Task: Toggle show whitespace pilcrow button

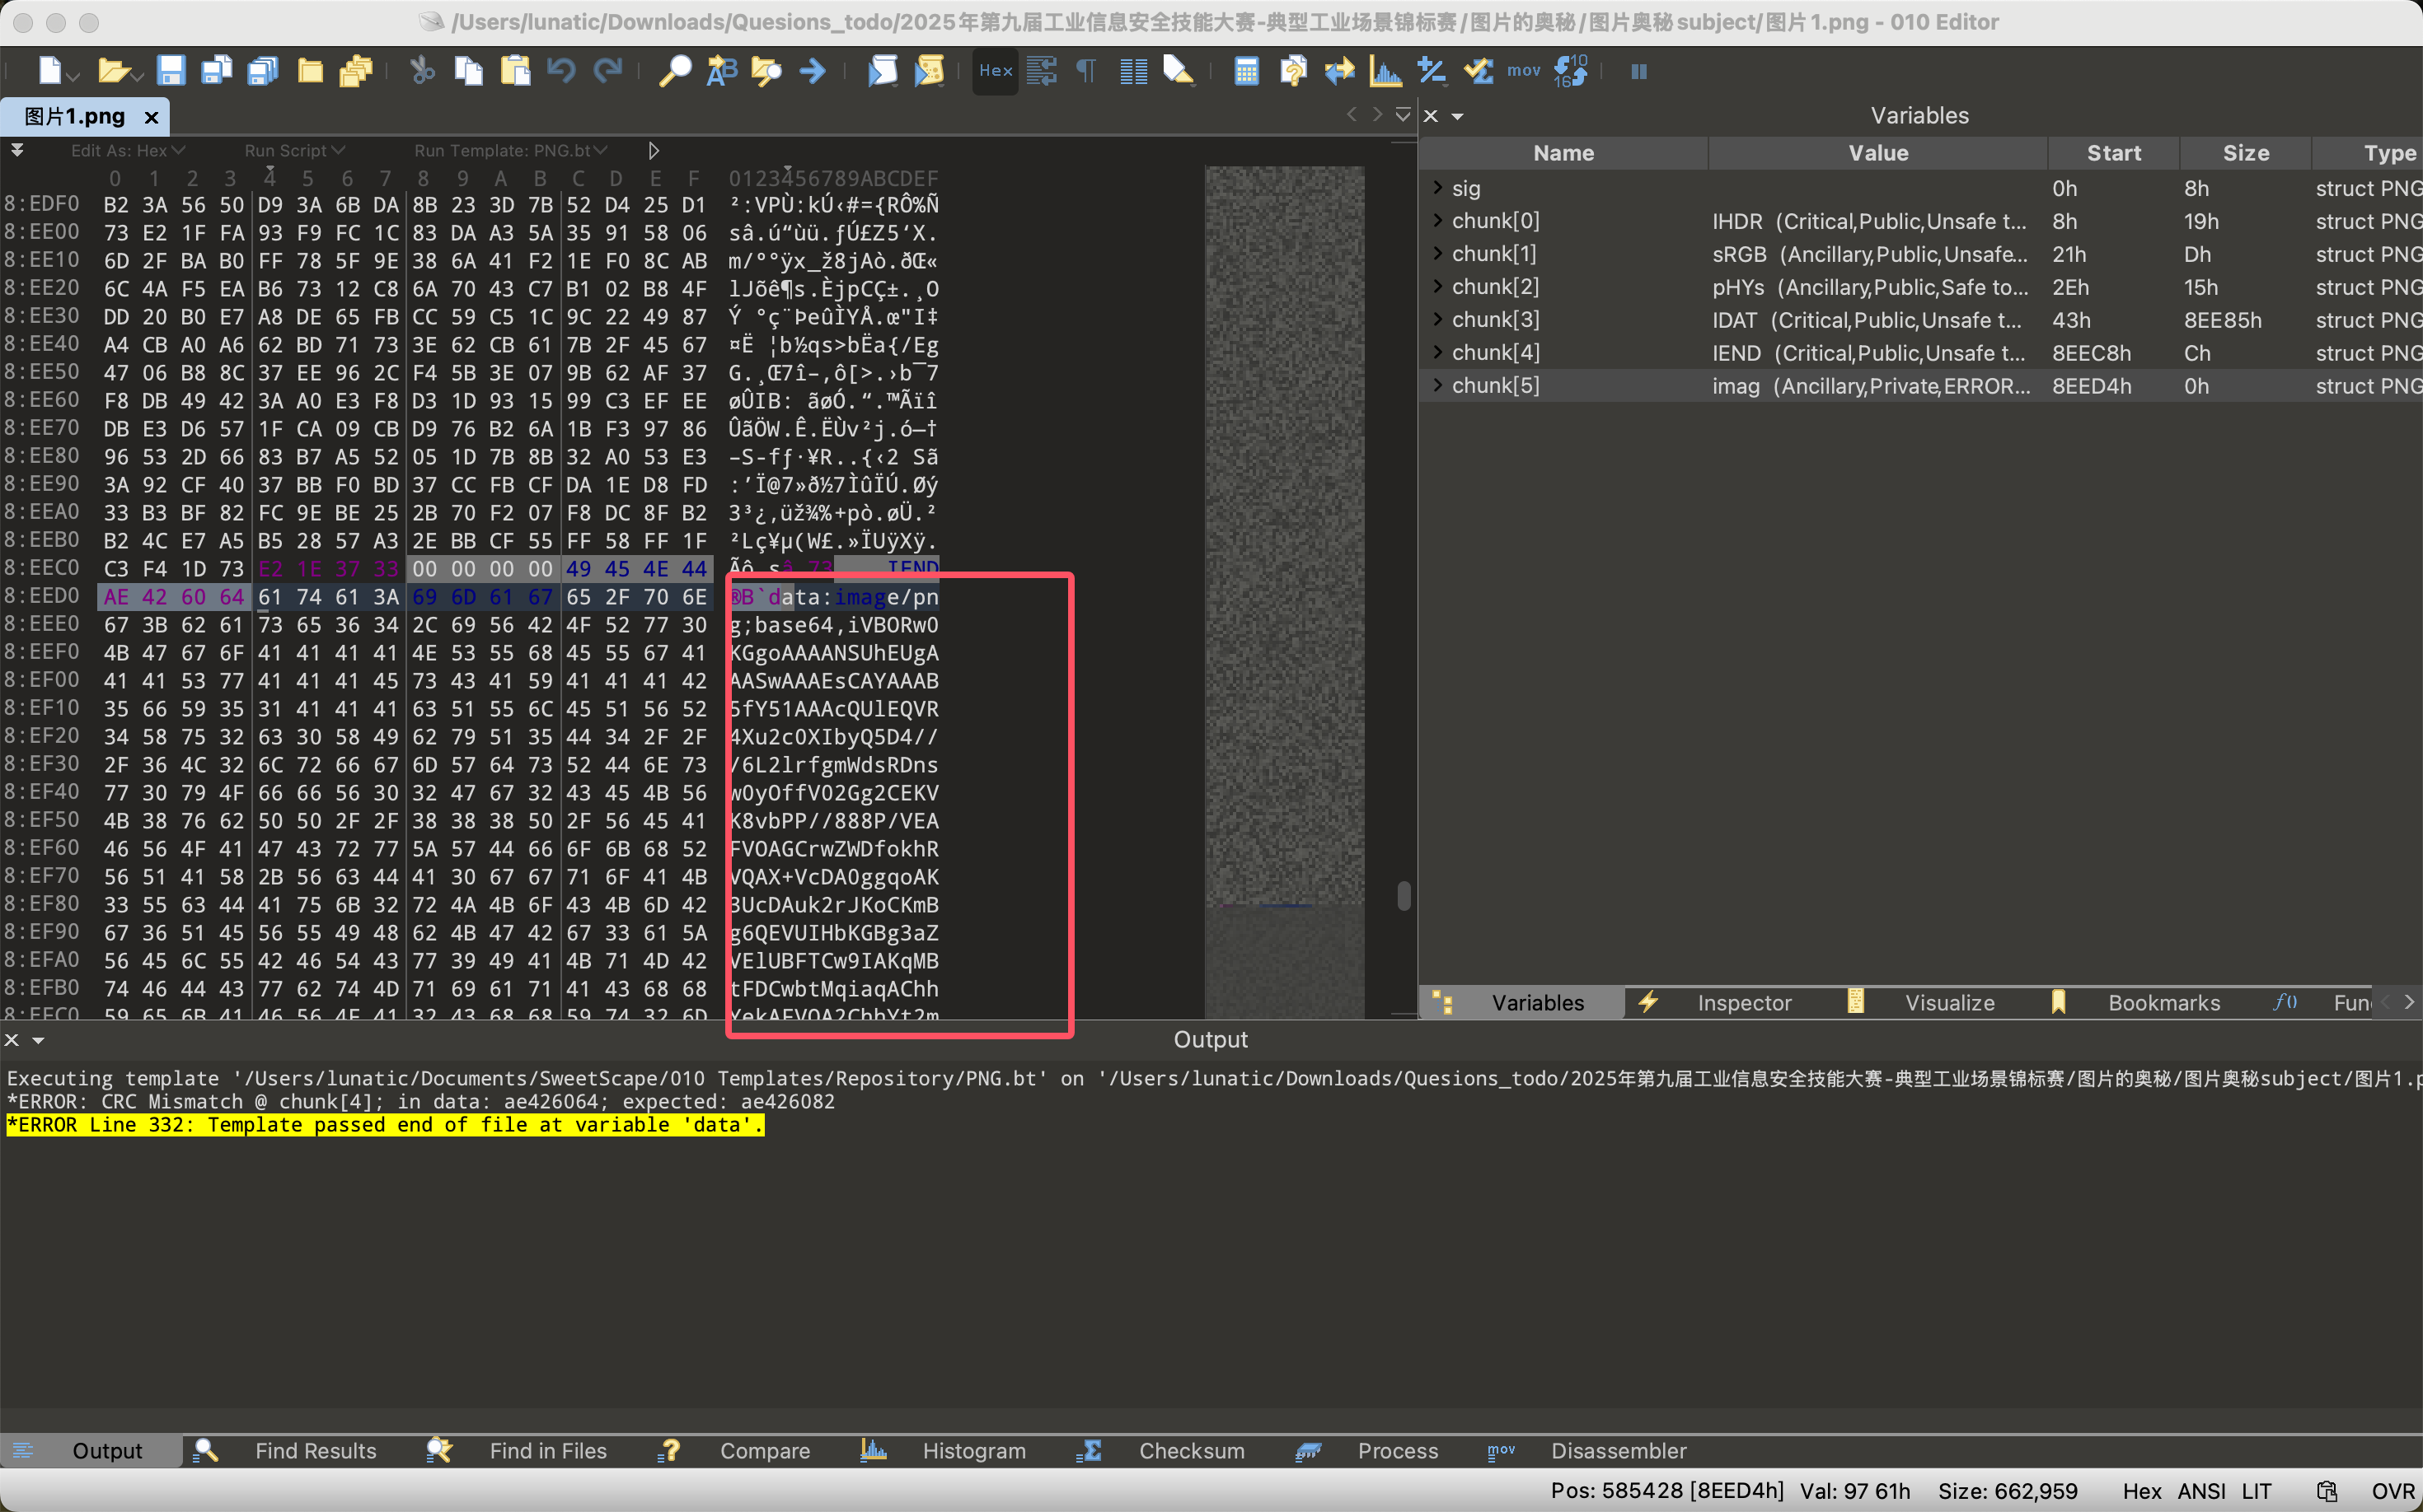Action: coord(1086,71)
